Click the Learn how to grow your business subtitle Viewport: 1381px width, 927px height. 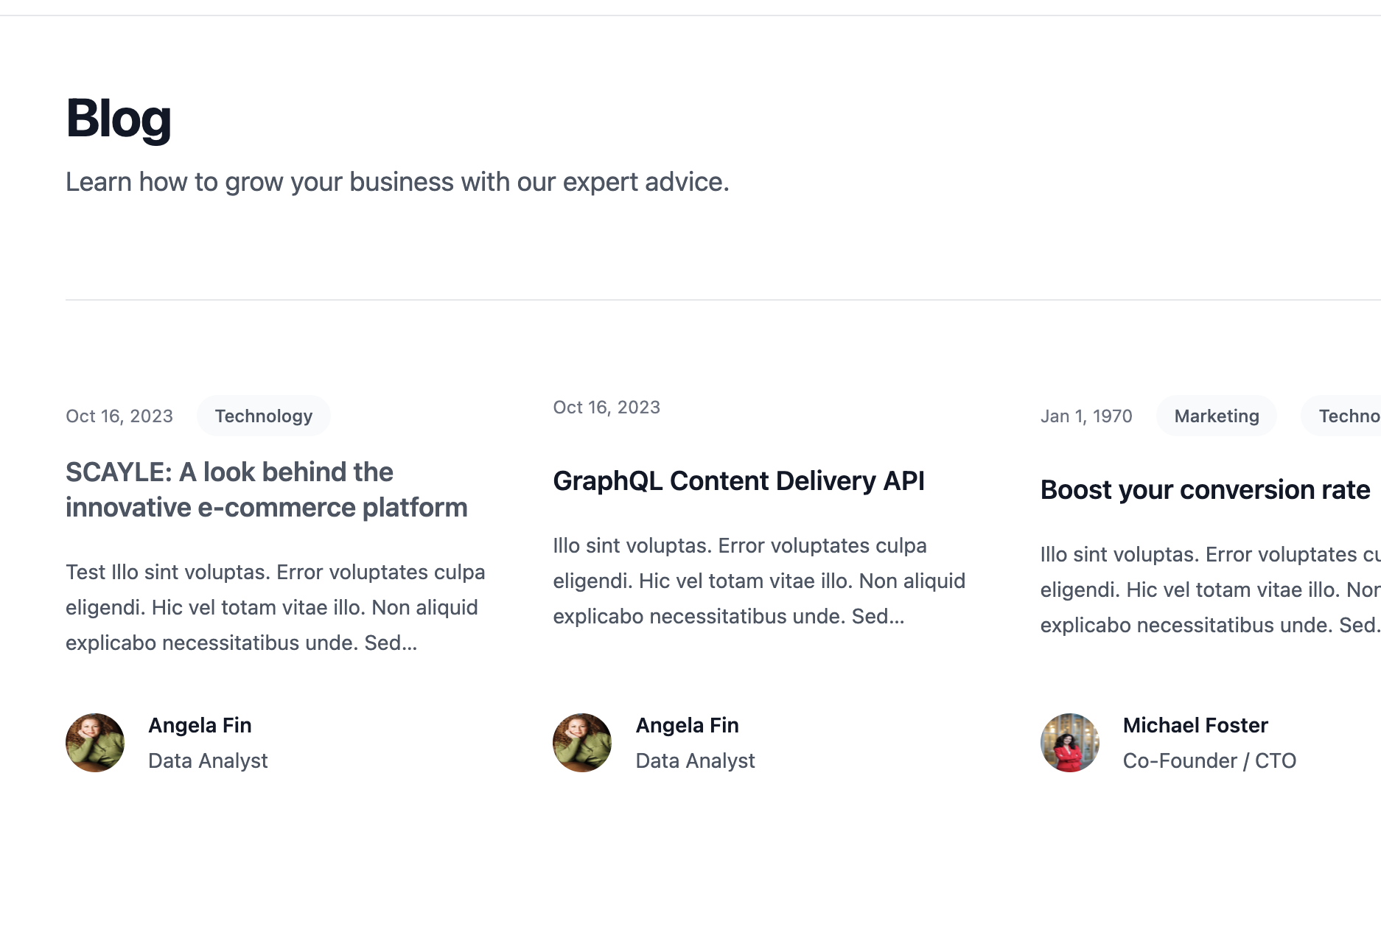(397, 182)
